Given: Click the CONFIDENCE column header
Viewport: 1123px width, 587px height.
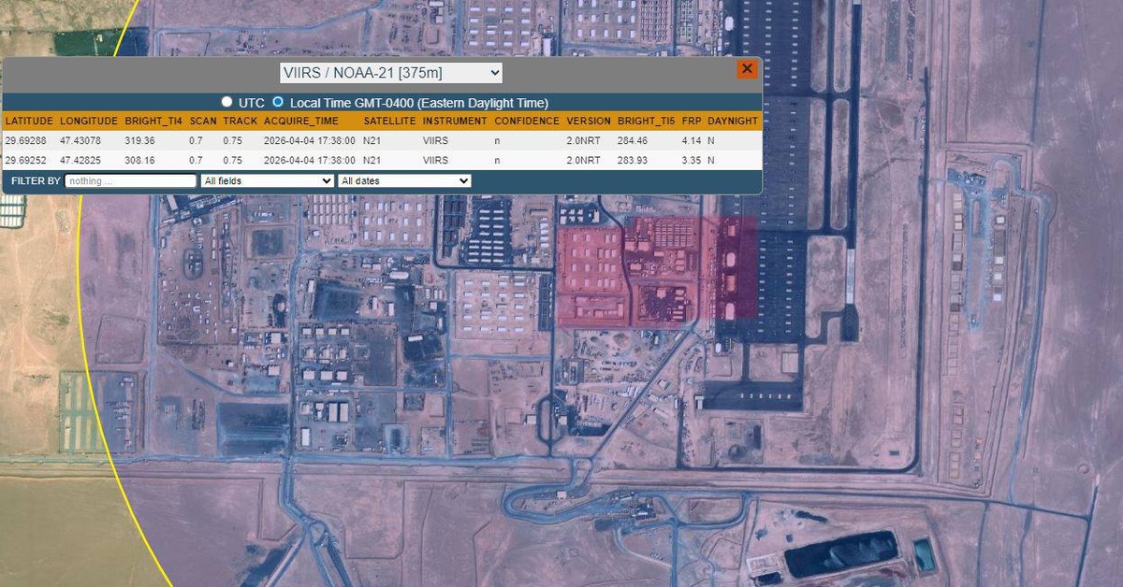Looking at the screenshot, I should click(527, 121).
